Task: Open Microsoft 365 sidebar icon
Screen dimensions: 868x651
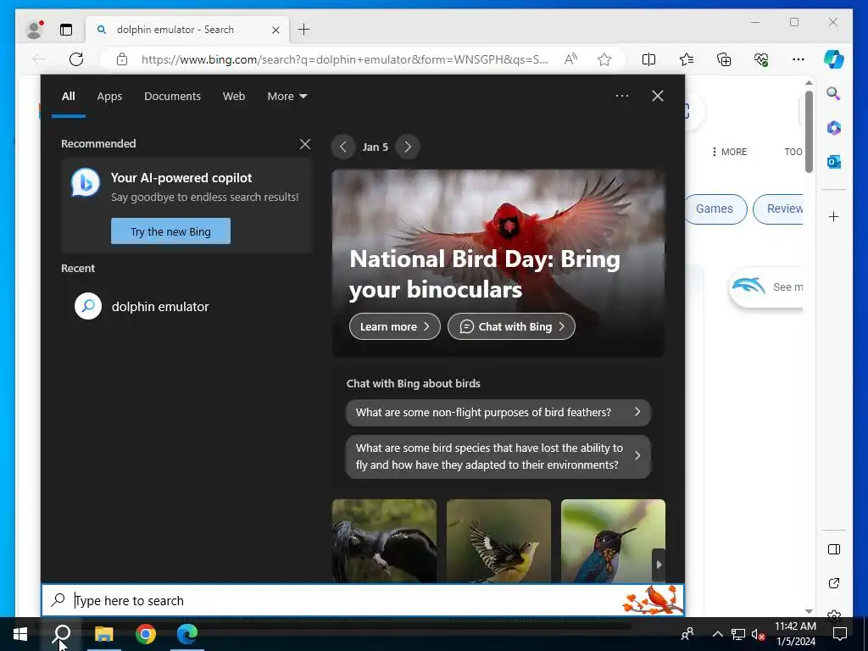Action: (x=834, y=128)
